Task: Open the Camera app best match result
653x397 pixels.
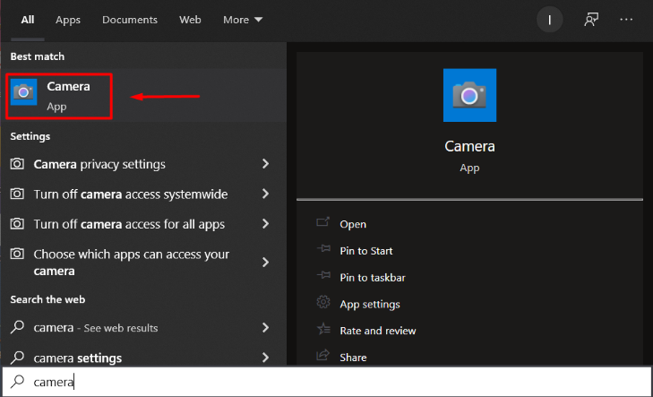Action: pos(59,97)
